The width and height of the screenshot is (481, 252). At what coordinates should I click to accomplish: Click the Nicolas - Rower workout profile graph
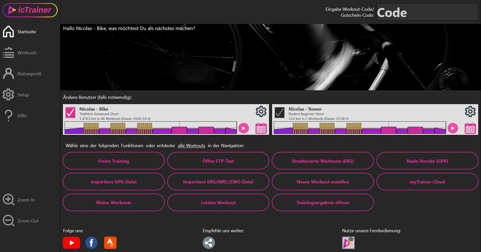click(x=360, y=128)
